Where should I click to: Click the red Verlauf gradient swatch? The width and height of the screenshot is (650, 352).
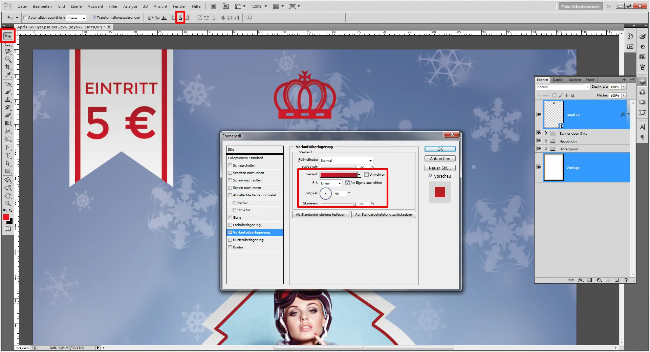pos(339,175)
